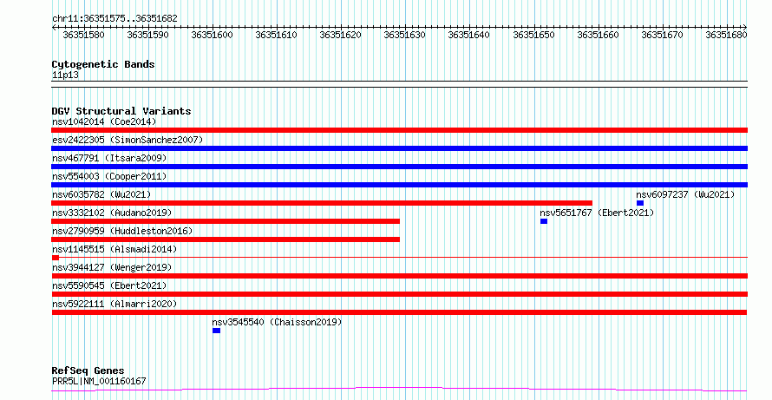Select the red nsv3944127 variant bar
This screenshot has height=400, width=772.
pos(399,276)
